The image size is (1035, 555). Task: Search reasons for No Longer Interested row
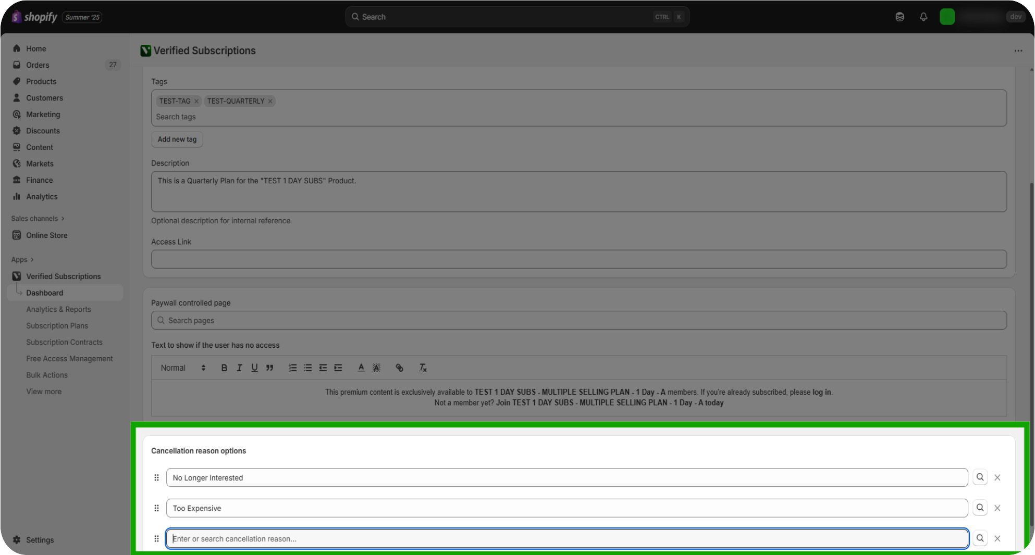980,477
